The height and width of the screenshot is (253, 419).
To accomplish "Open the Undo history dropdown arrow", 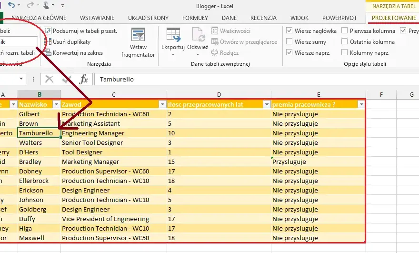I will coord(19,5).
